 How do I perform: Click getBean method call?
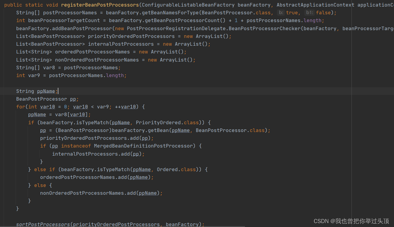pyautogui.click(x=158, y=130)
